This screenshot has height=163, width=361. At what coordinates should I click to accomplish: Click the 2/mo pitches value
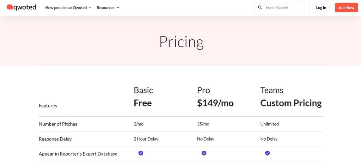pyautogui.click(x=139, y=124)
